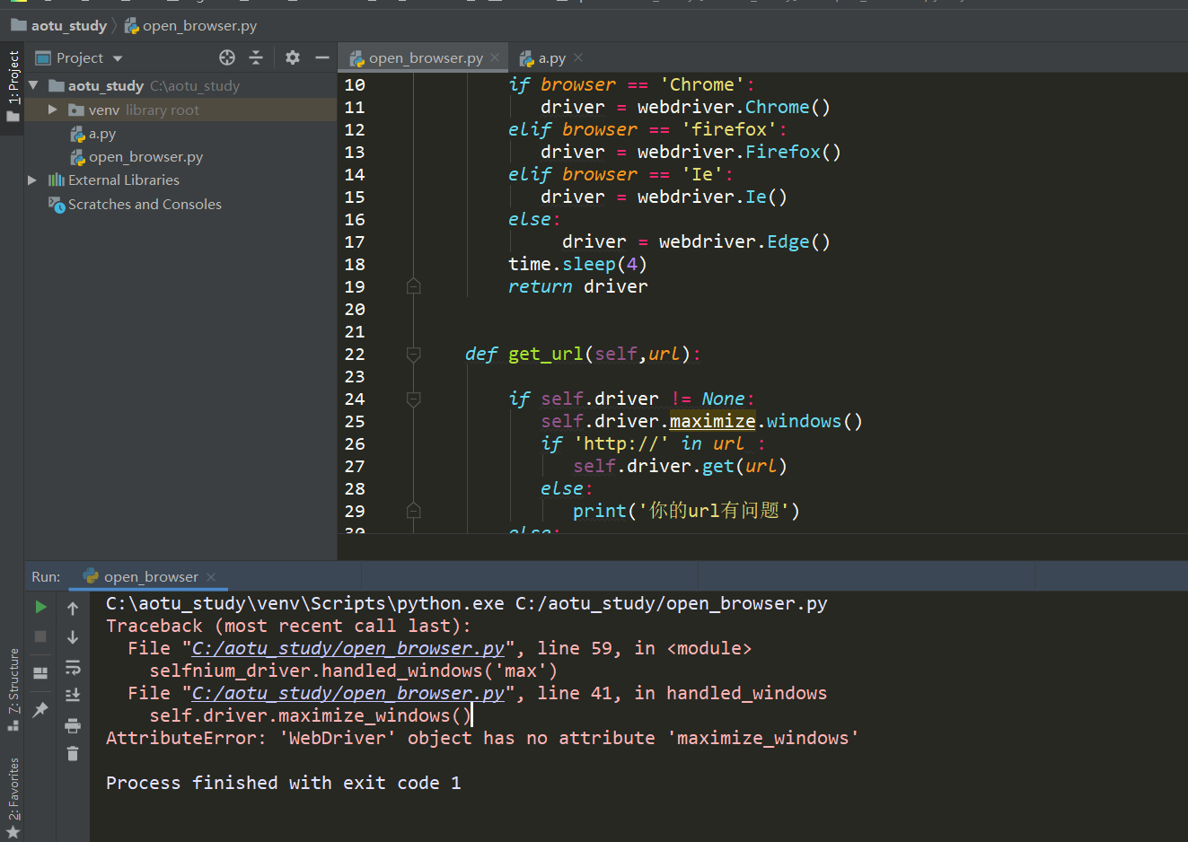Clear console with trash icon
The width and height of the screenshot is (1188, 842).
click(73, 753)
